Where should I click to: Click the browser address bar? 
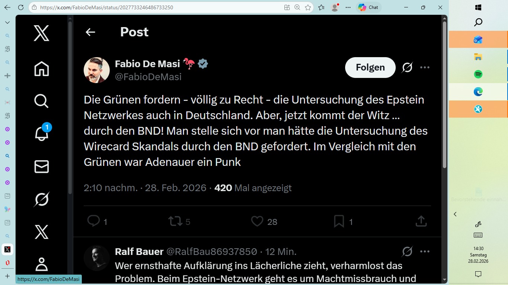[x=149, y=7]
